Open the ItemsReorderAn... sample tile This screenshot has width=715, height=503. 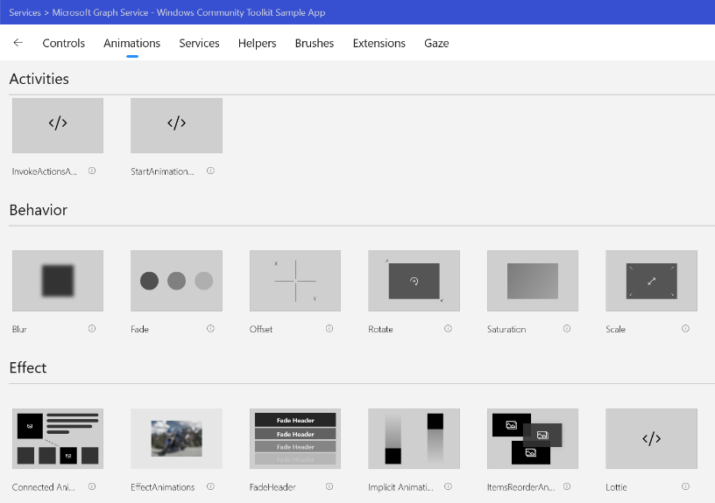click(533, 438)
